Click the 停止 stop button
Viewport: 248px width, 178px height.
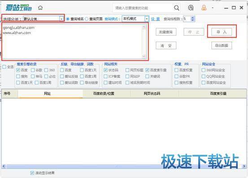click(194, 32)
